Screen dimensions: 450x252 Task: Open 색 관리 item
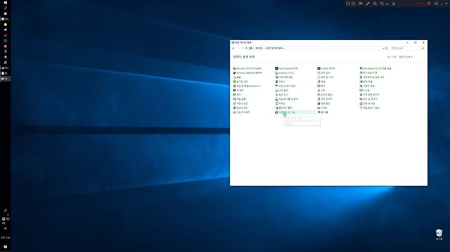(x=238, y=90)
